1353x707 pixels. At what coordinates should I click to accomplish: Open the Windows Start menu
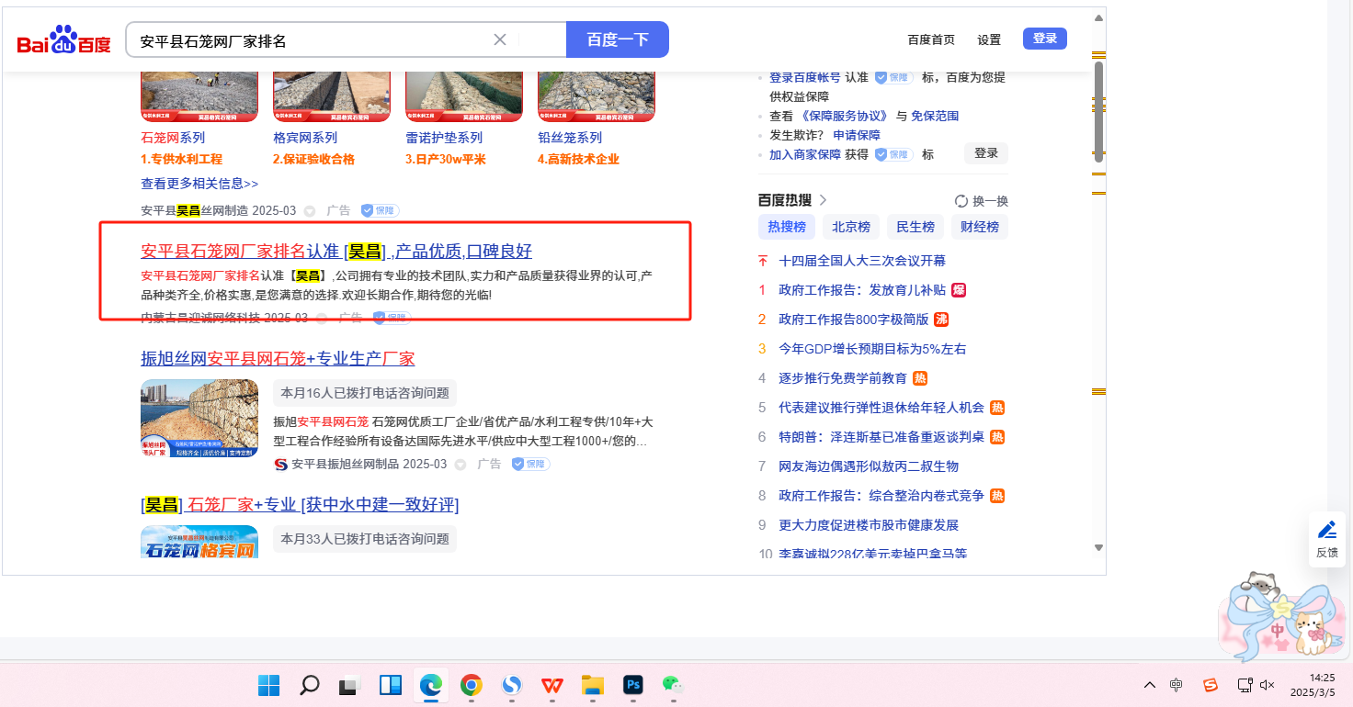[268, 685]
